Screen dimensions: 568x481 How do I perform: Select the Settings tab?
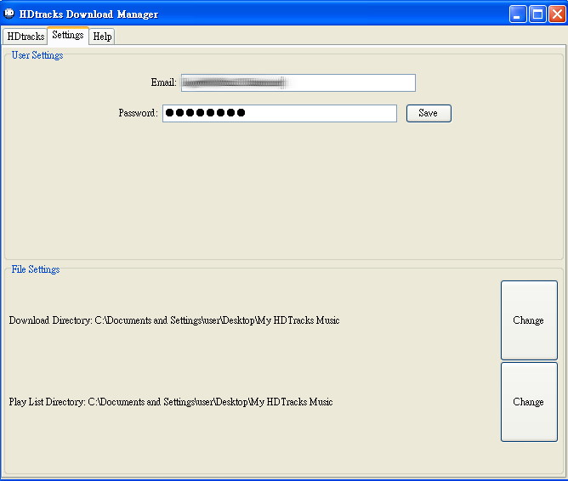click(x=68, y=36)
